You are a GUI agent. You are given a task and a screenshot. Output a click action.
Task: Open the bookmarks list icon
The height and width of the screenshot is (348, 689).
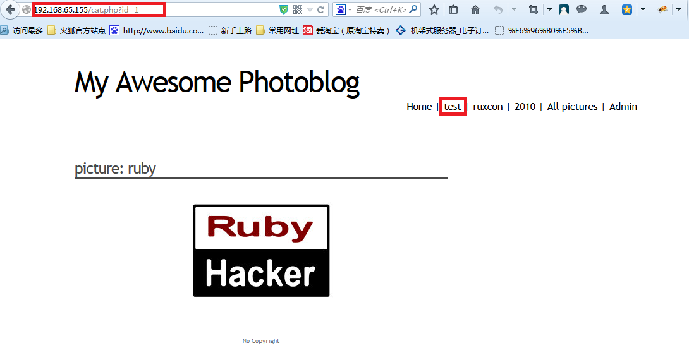point(453,9)
